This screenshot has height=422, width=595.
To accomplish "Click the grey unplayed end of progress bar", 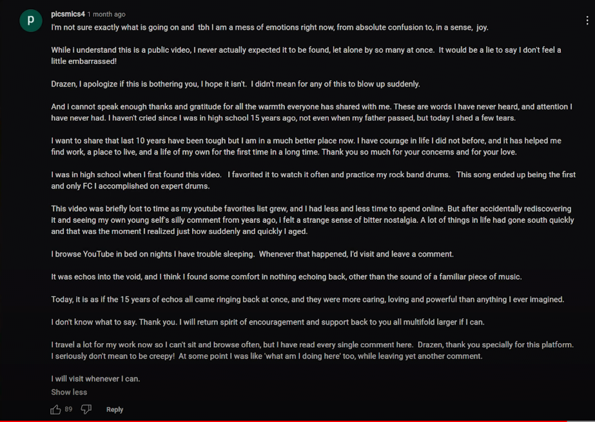I will 581,421.
